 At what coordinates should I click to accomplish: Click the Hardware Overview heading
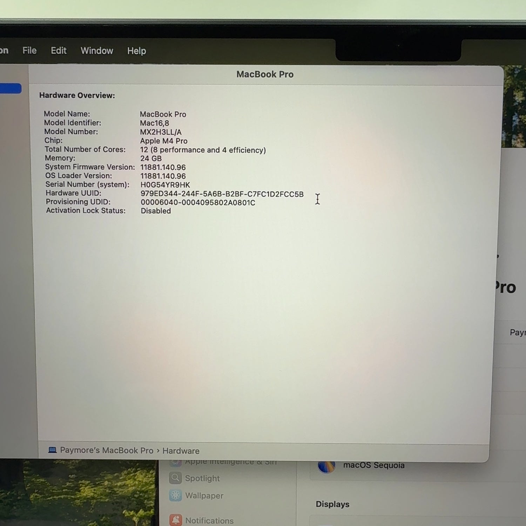click(77, 95)
